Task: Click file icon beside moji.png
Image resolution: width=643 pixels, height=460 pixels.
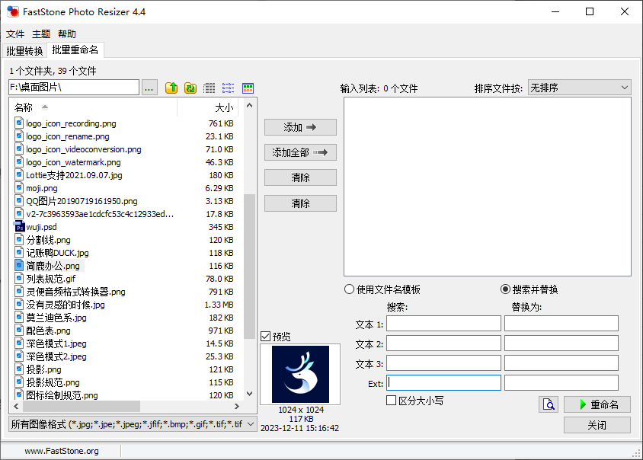Action: [19, 188]
